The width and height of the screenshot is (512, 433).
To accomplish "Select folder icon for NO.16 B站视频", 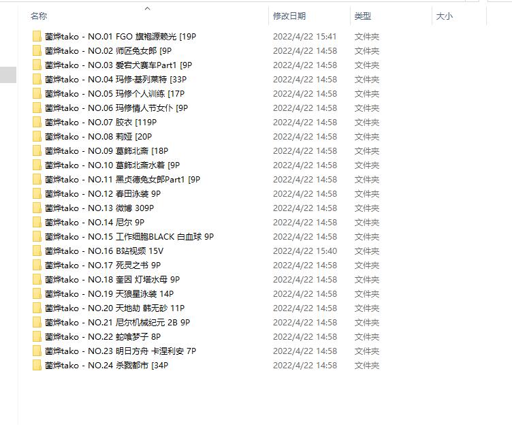I will point(37,251).
